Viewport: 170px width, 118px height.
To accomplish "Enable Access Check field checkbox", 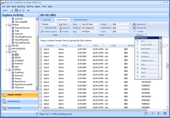I will [138, 45].
